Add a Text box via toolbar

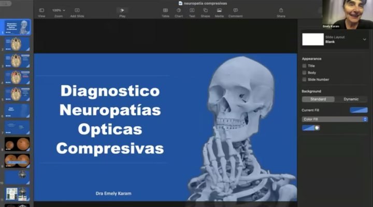192,10
